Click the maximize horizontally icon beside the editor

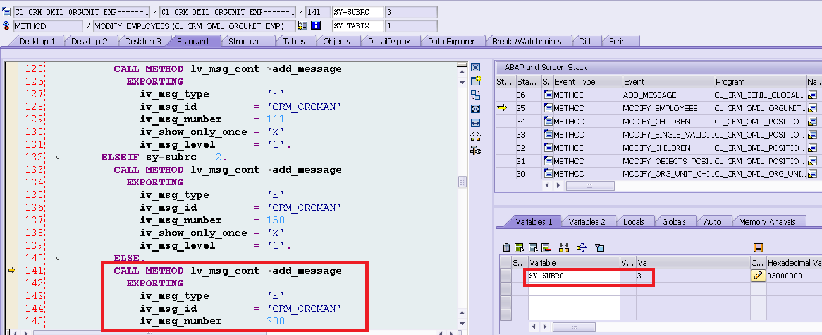(475, 122)
